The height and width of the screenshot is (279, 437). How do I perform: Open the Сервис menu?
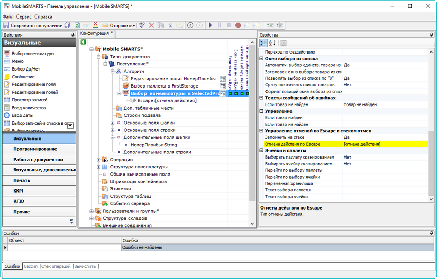coord(24,17)
